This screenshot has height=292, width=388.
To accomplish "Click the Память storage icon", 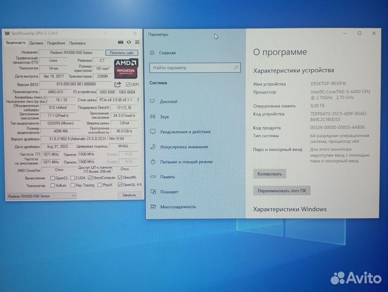I will tap(153, 177).
